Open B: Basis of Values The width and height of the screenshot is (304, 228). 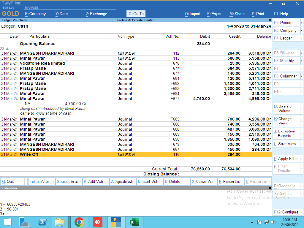click(286, 109)
